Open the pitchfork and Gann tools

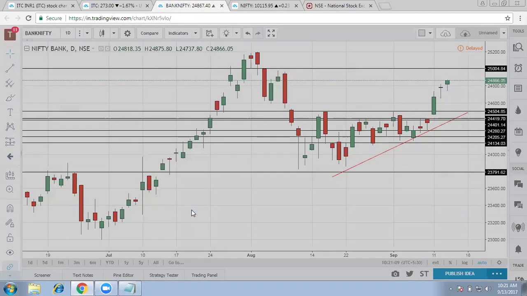[x=10, y=83]
